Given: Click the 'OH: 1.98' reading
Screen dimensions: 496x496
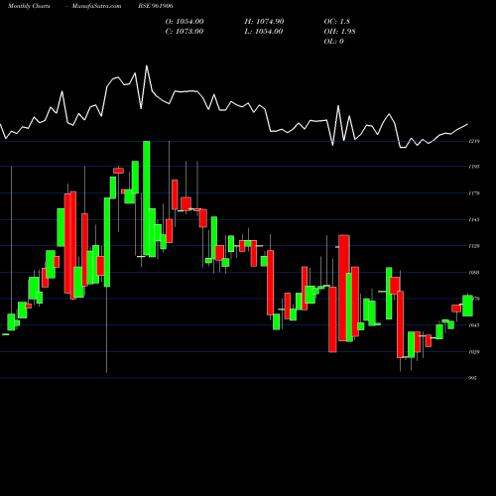Looking at the screenshot, I should tap(340, 32).
